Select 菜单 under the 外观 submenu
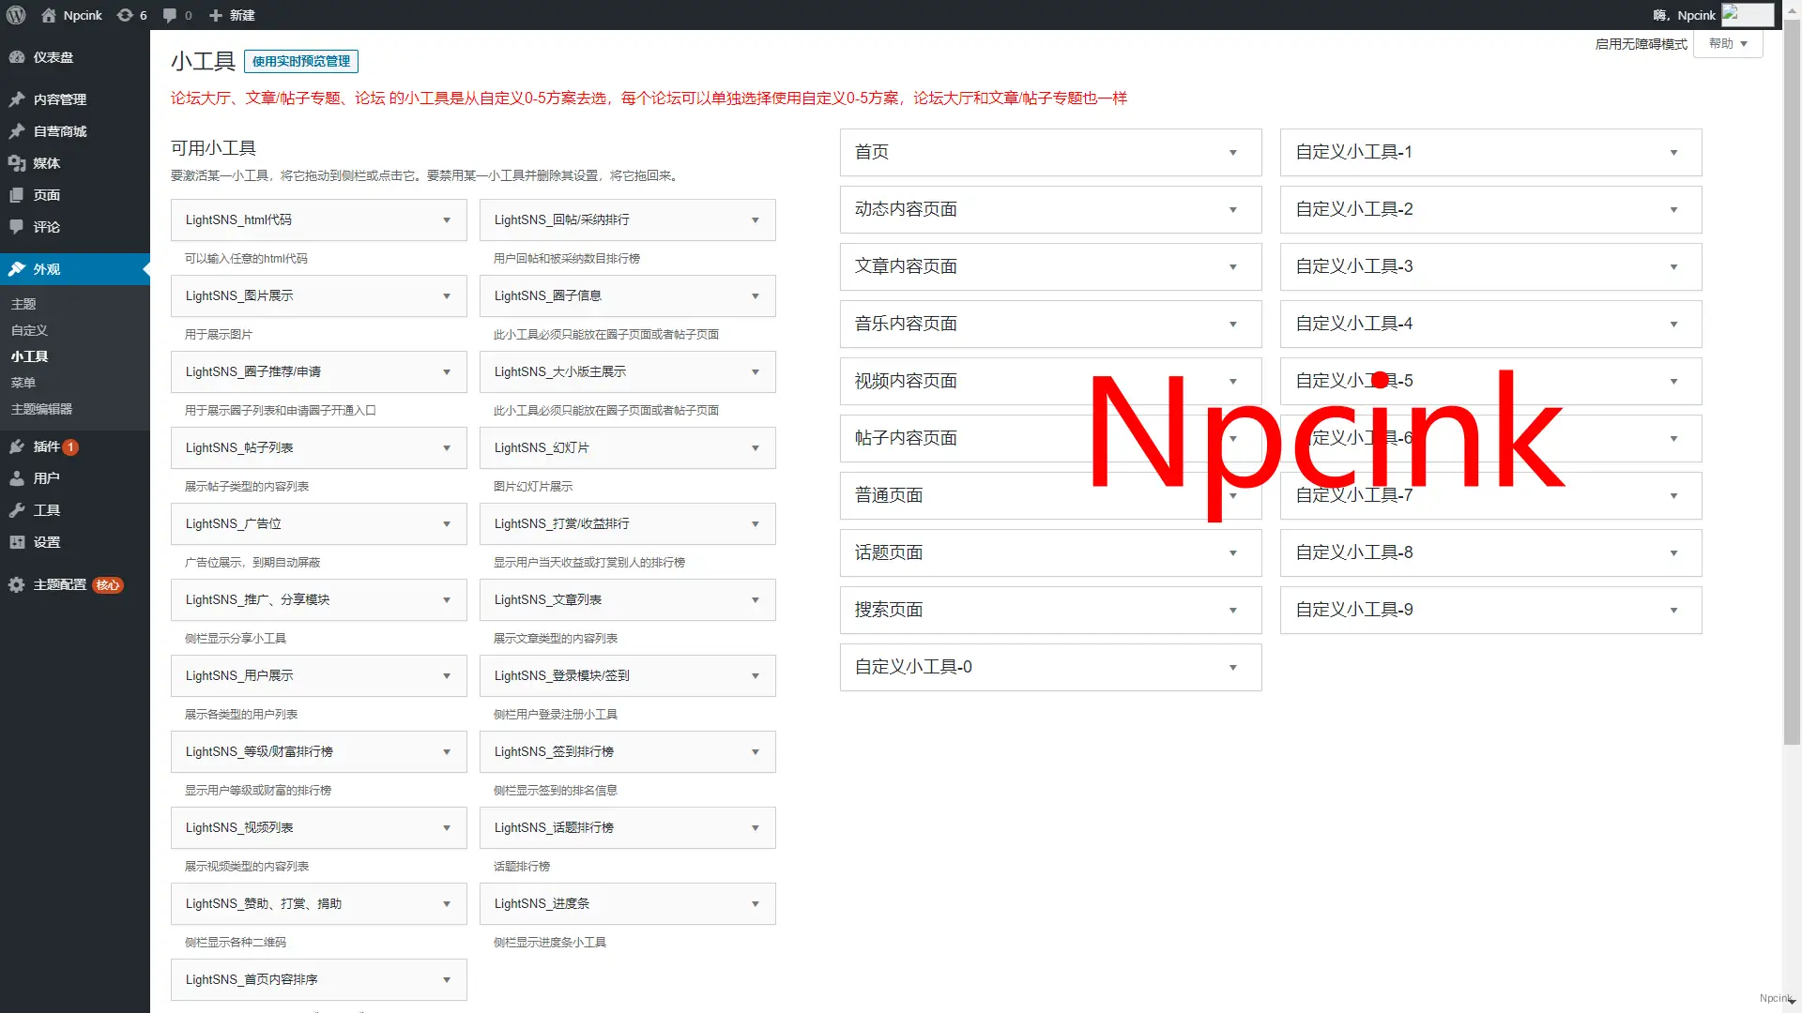 pos(24,383)
